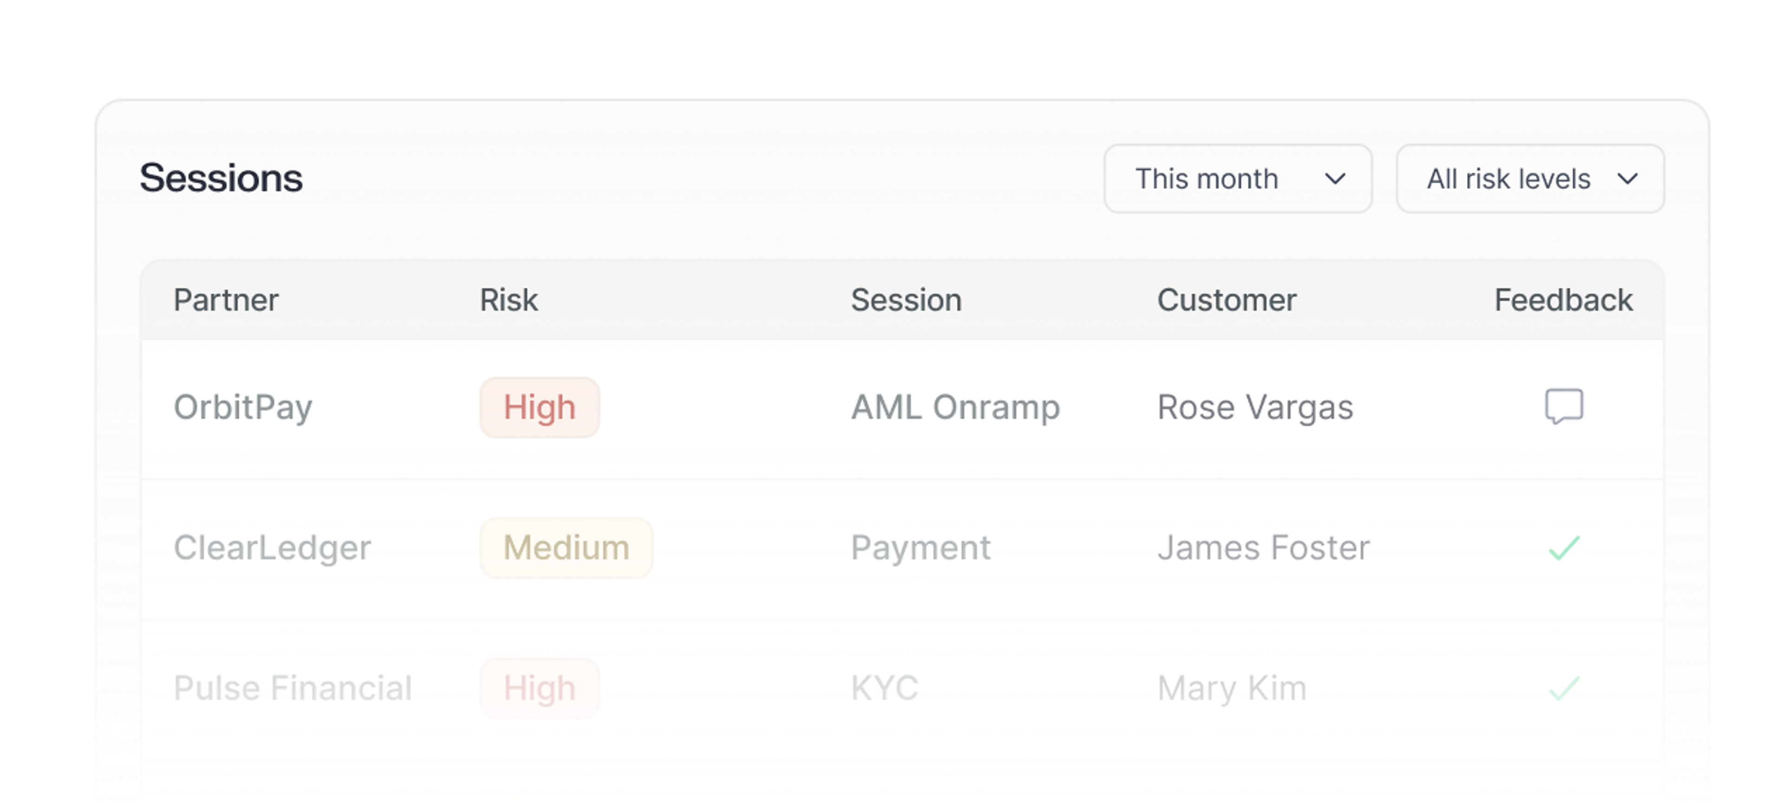Toggle the High badge on Pulse Financial

(x=539, y=688)
